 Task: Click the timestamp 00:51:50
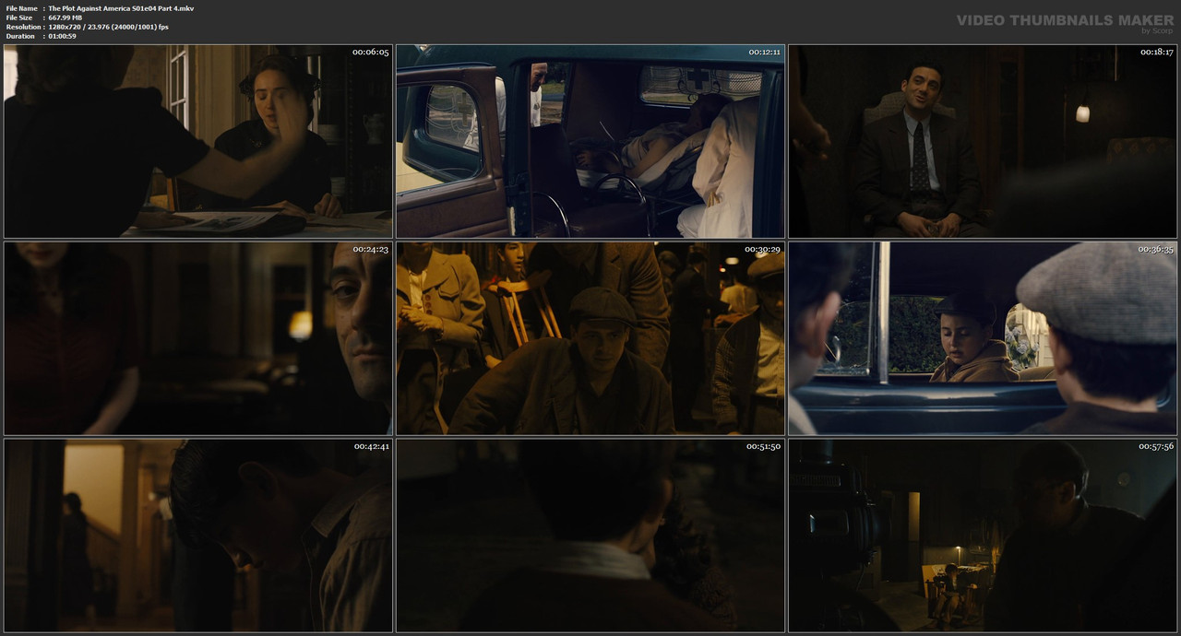pyautogui.click(x=764, y=446)
